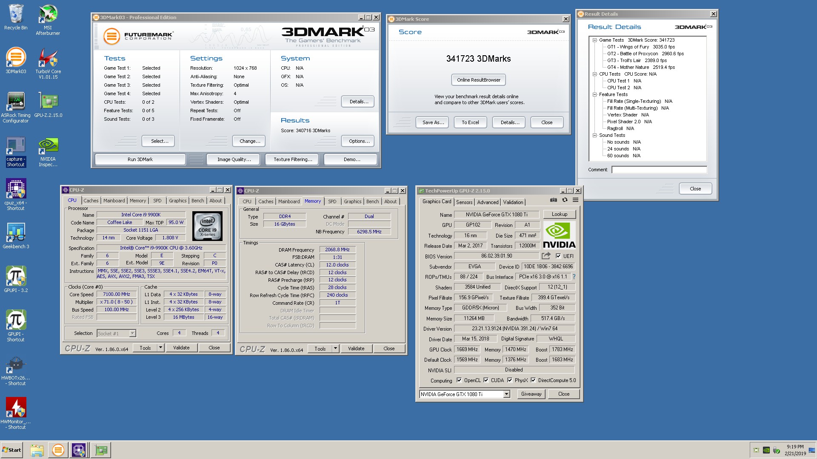
Task: Open Geekbench 3 desktop icon
Action: coord(16,236)
